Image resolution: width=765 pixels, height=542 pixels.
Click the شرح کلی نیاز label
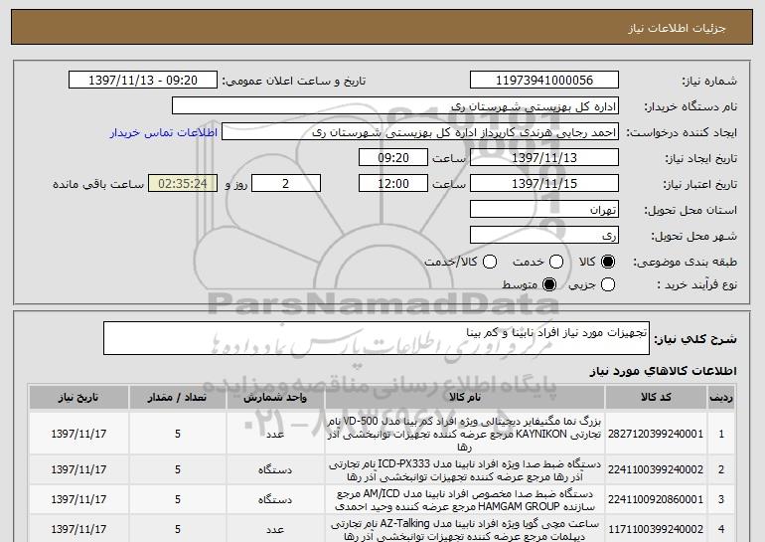click(695, 339)
